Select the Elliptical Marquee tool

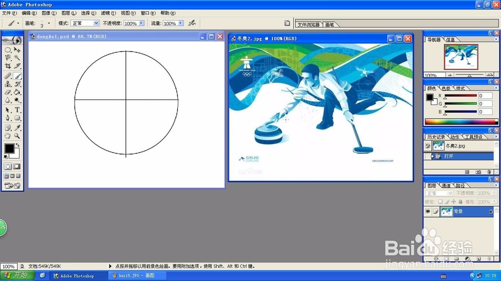tap(8, 50)
